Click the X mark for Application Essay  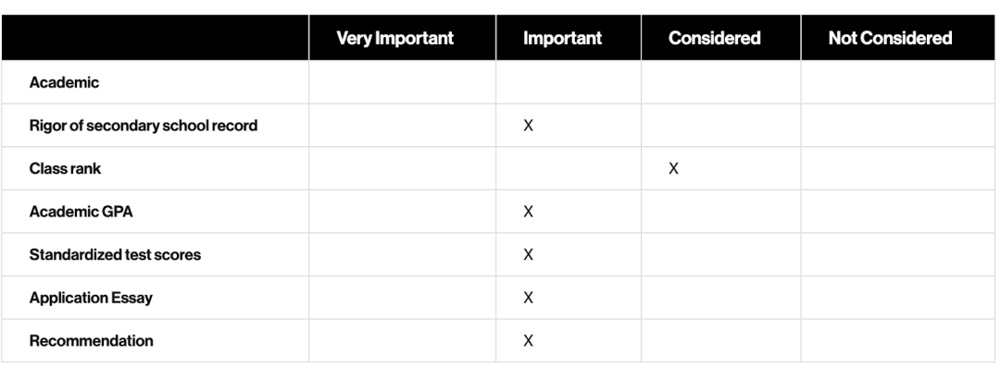click(x=528, y=298)
